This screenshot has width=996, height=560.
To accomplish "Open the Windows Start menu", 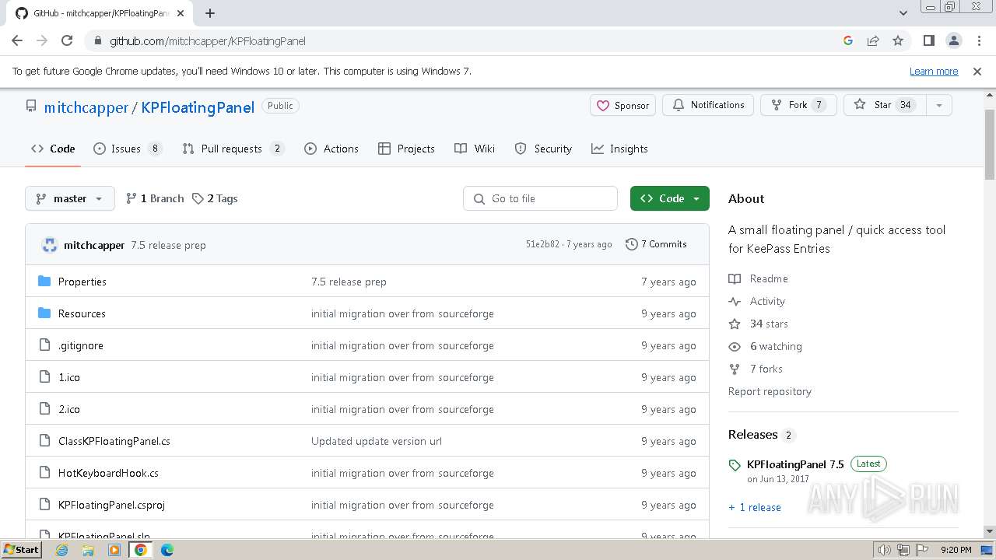I will (x=21, y=549).
